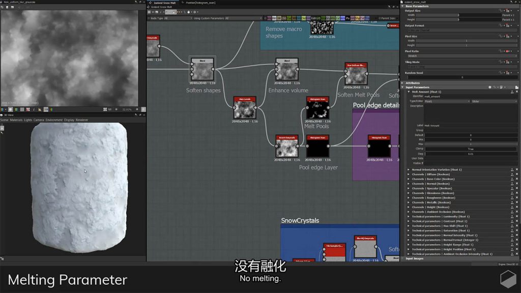Click the Pool edge details frame title
Image resolution: width=521 pixels, height=293 pixels.
tap(376, 105)
